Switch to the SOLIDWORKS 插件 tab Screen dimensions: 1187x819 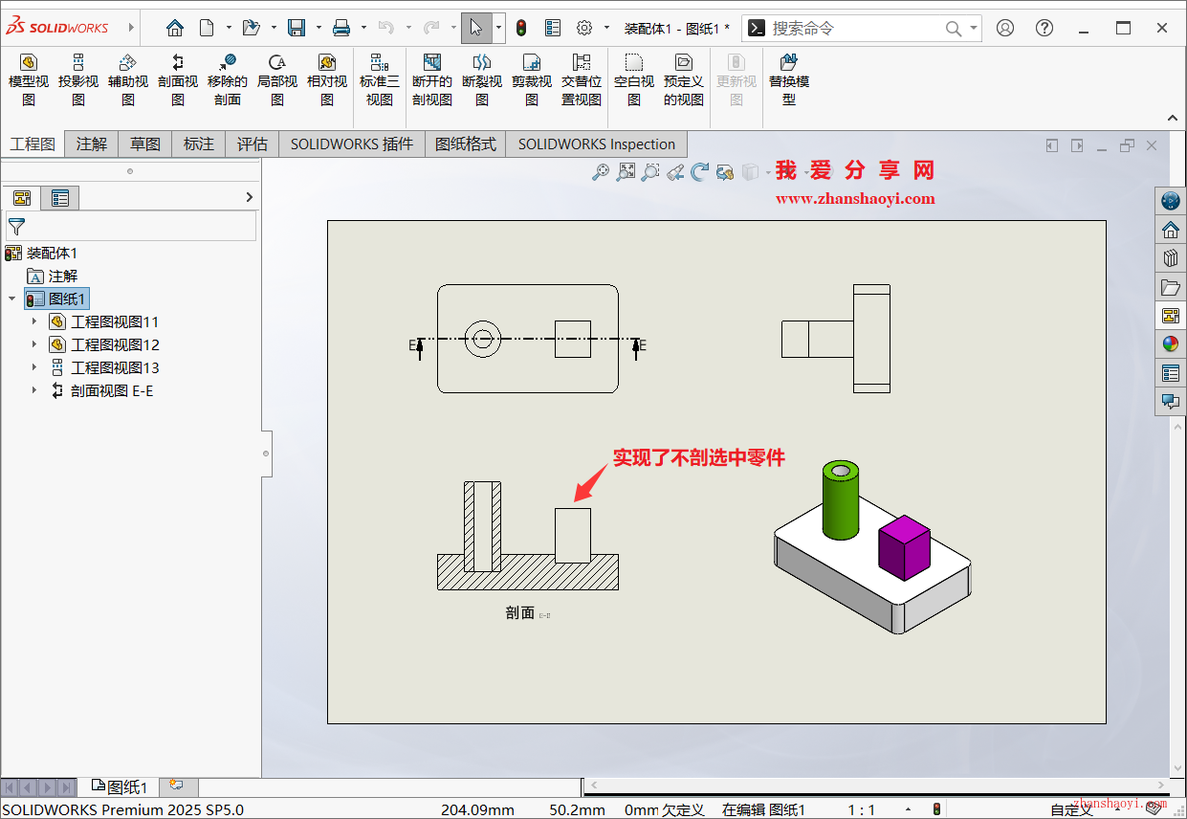pos(352,144)
